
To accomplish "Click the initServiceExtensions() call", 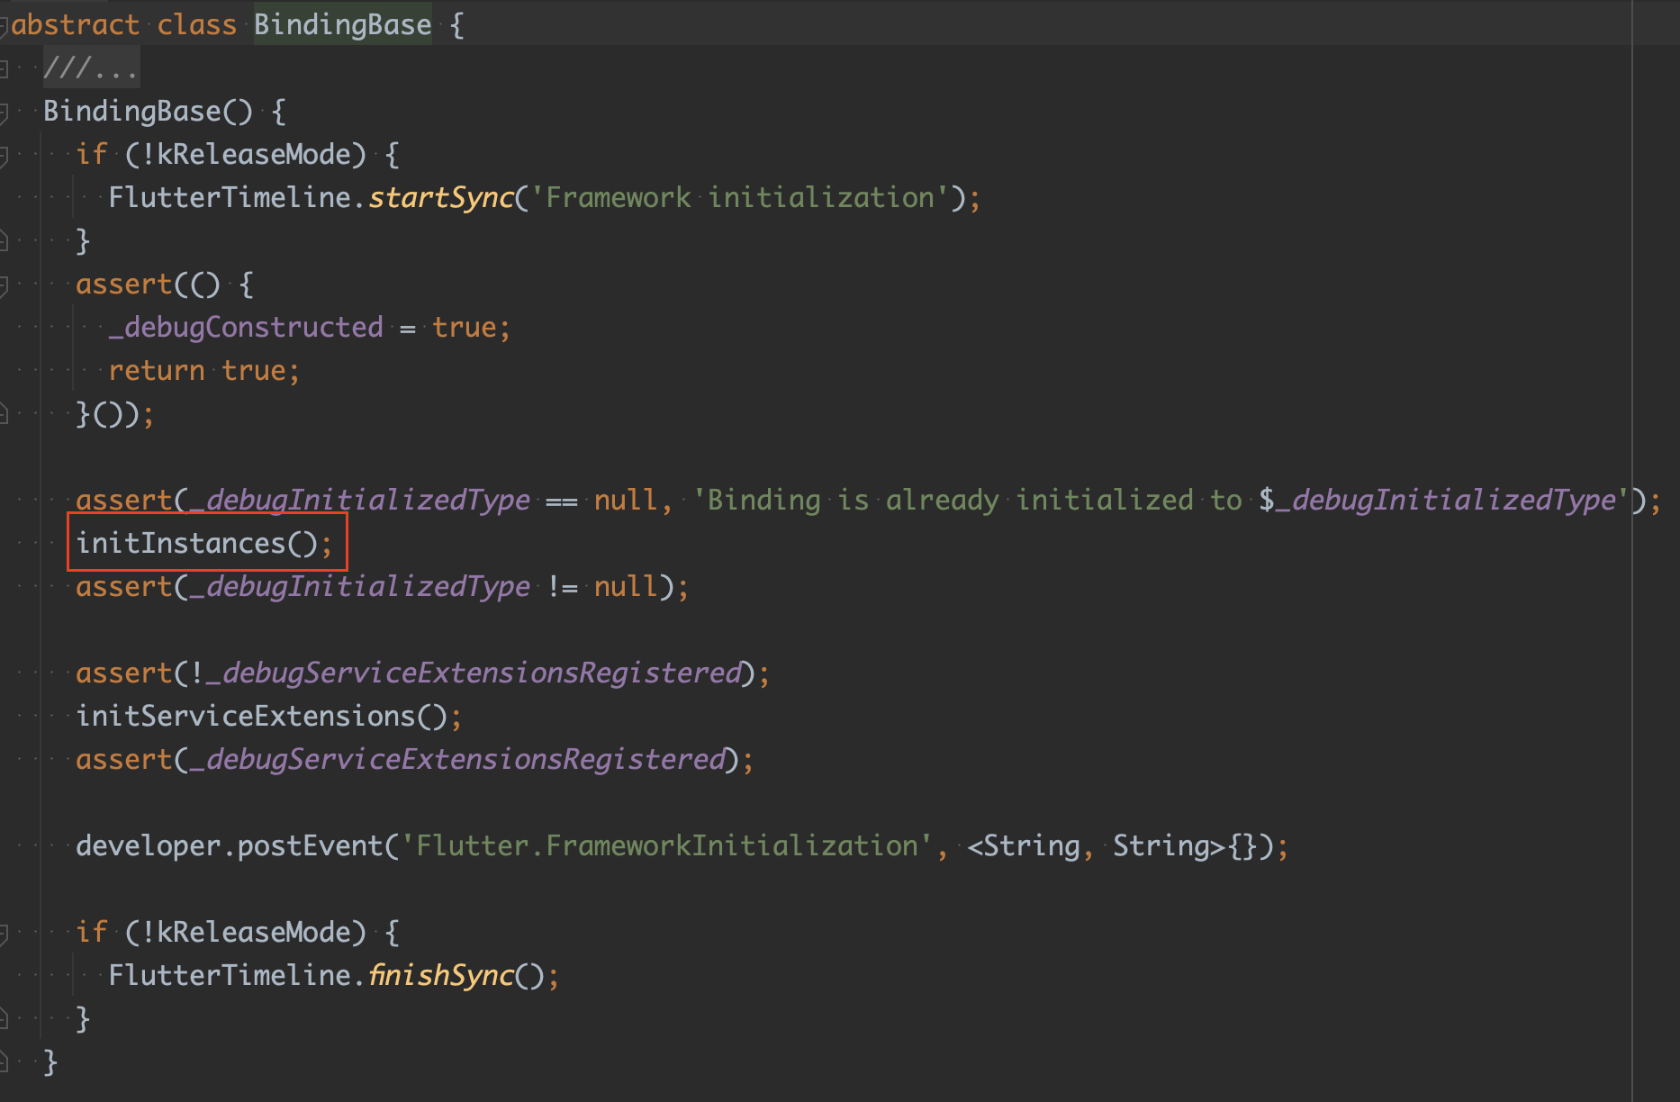I will pyautogui.click(x=269, y=717).
